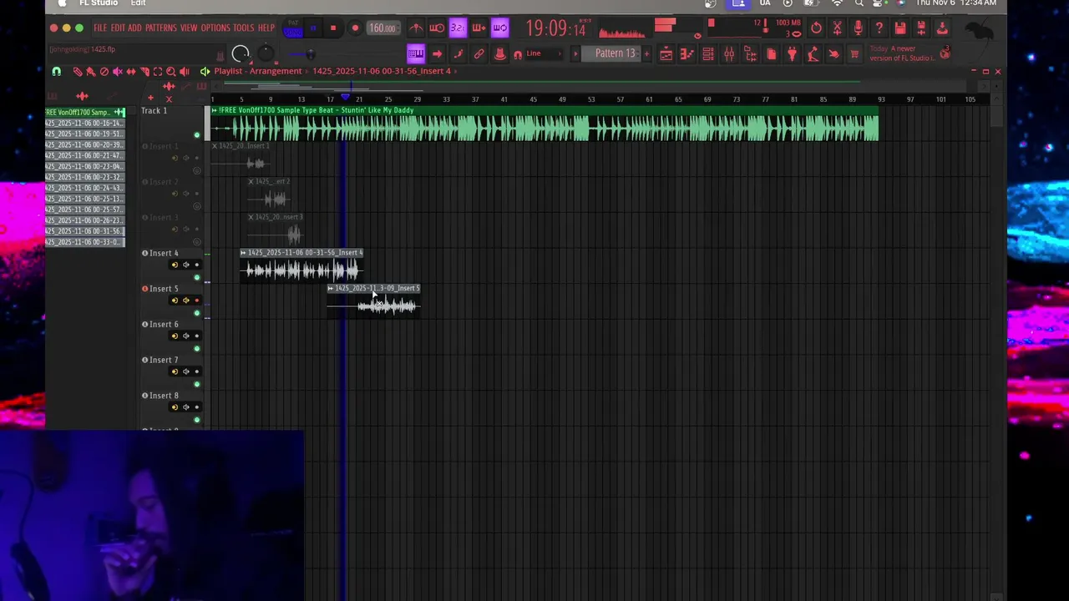Image resolution: width=1069 pixels, height=601 pixels.
Task: Toggle note/clip grouping link icon
Action: pyautogui.click(x=479, y=54)
